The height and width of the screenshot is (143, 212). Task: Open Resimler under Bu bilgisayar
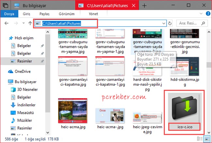point(24,128)
